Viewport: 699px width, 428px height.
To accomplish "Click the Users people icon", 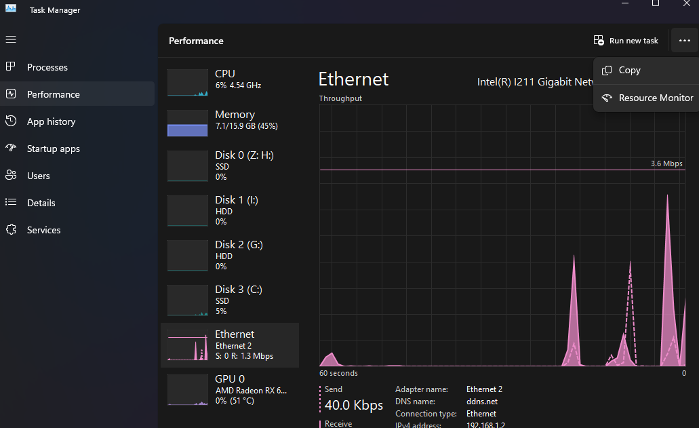I will pos(11,176).
